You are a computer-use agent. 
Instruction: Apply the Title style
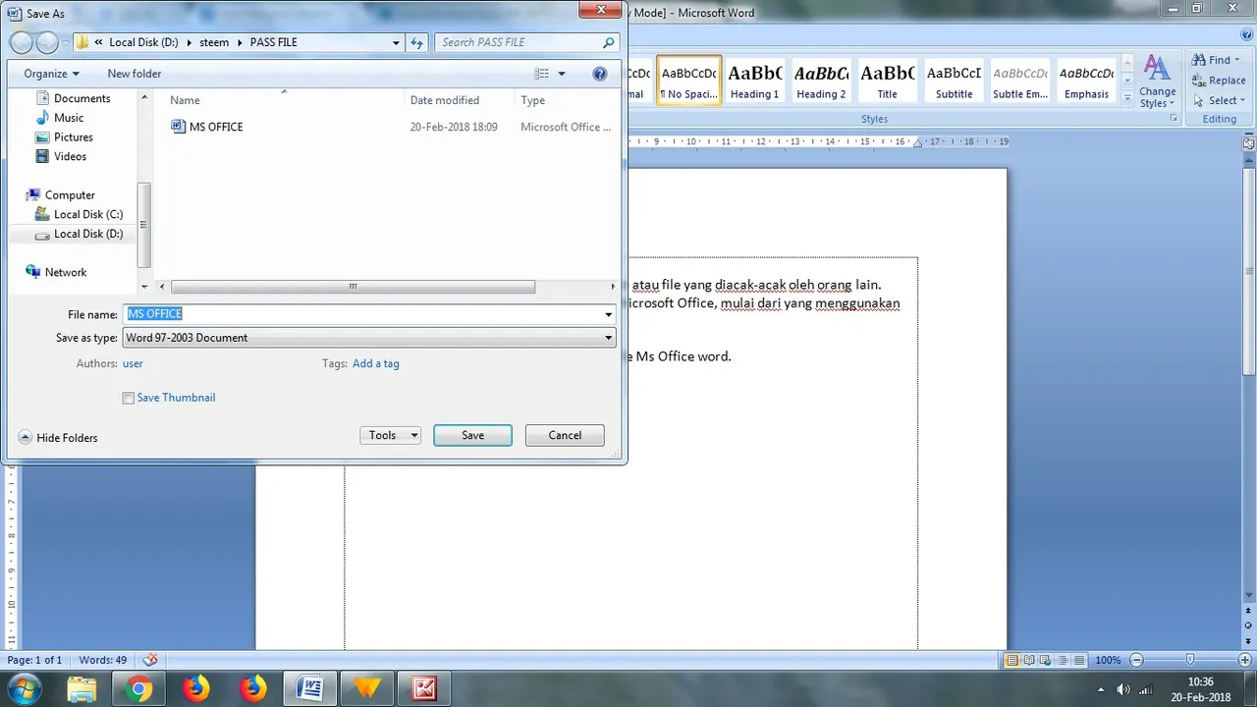coord(887,81)
